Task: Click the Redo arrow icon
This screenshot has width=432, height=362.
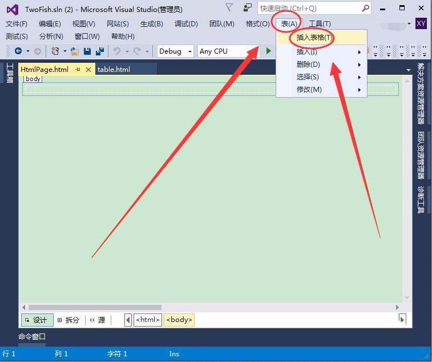Action: point(137,51)
